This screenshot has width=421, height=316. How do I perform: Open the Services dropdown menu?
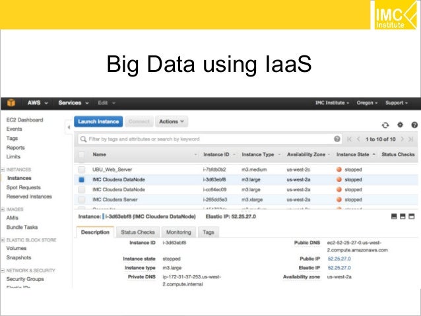click(x=73, y=103)
